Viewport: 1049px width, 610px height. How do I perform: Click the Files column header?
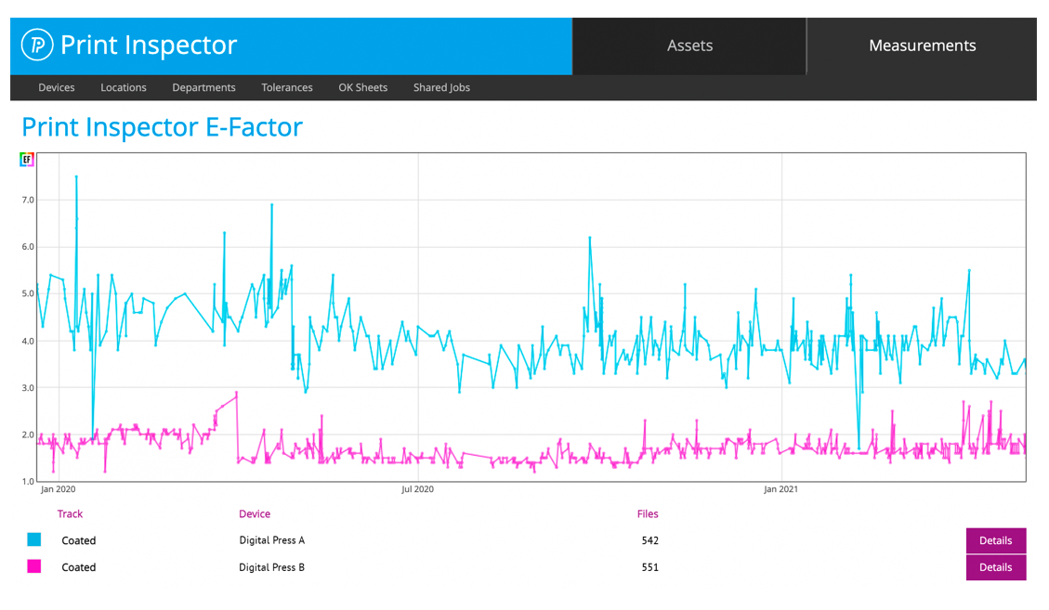pyautogui.click(x=648, y=513)
